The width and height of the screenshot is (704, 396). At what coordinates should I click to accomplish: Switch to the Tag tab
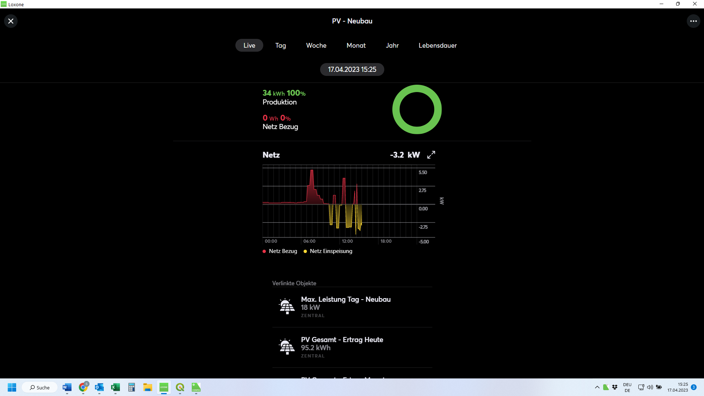[280, 45]
